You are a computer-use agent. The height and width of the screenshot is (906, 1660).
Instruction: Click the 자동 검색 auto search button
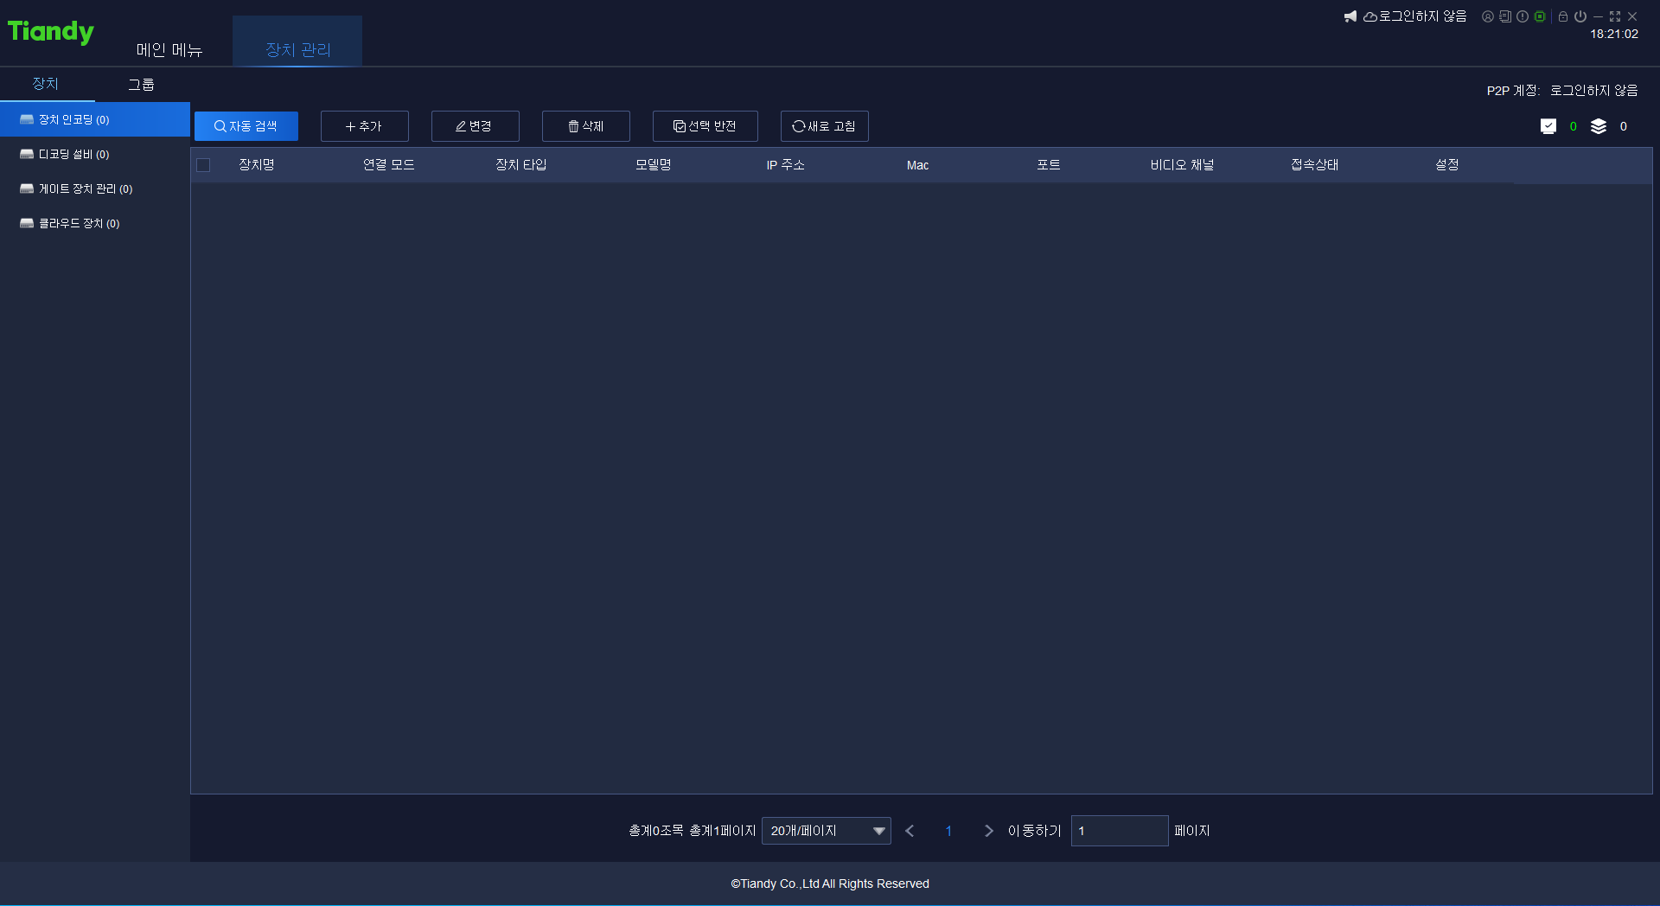pyautogui.click(x=246, y=126)
